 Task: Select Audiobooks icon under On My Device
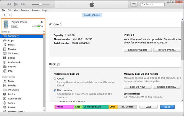point(5,99)
